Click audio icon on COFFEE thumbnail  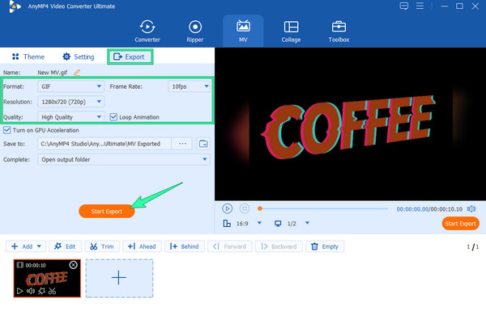pos(31,291)
